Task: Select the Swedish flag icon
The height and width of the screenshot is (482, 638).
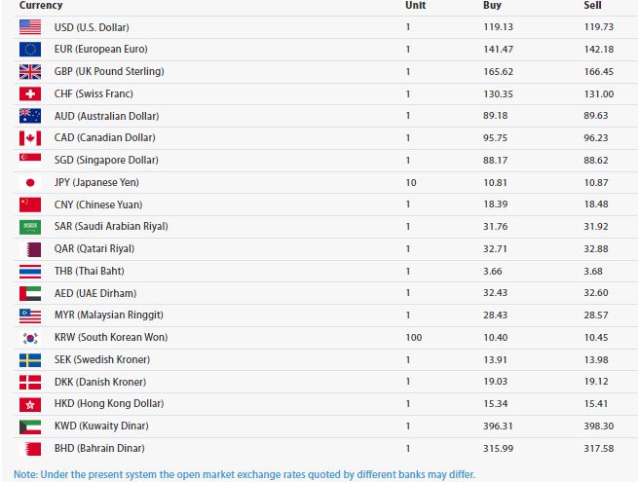Action: point(30,360)
